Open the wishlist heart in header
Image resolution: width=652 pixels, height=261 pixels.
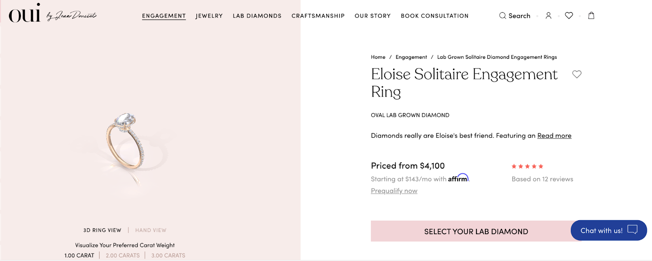point(569,15)
